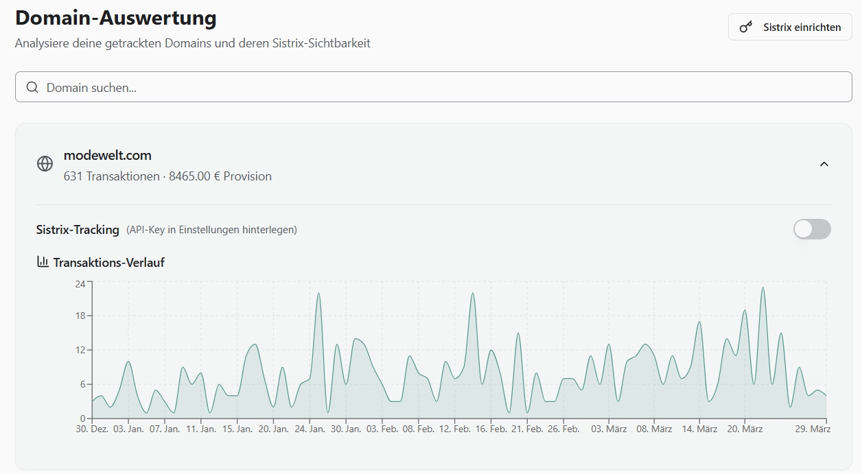Viewport: 862px width, 474px height.
Task: Click the key icon in Sistrix einrichten button
Action: coord(746,27)
